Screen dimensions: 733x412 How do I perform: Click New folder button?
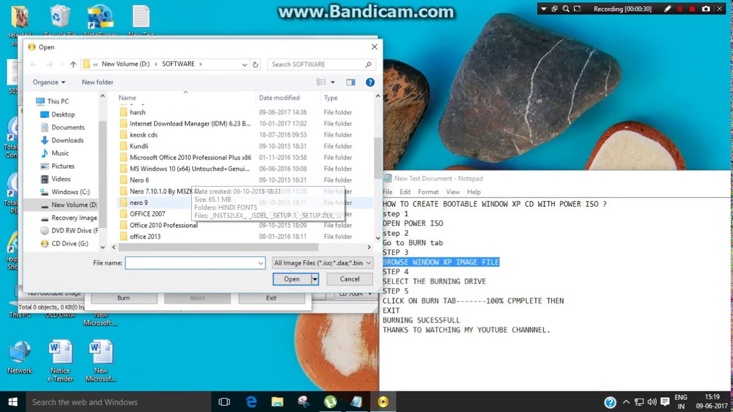point(97,82)
